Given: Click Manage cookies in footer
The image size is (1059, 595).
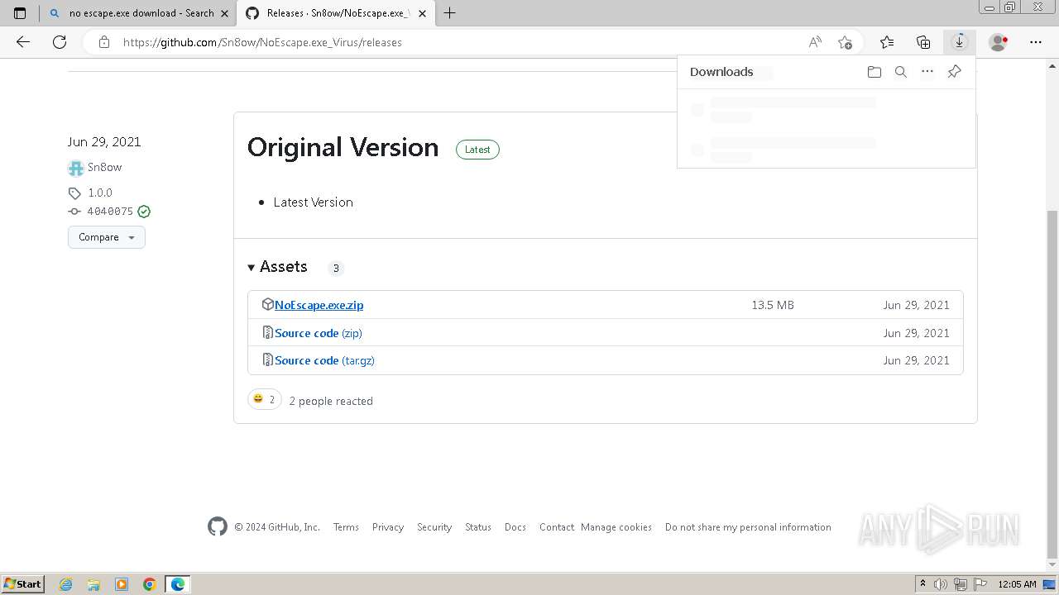Looking at the screenshot, I should (616, 527).
